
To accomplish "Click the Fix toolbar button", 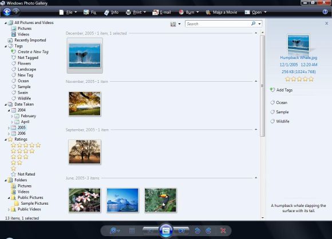I will click(90, 12).
